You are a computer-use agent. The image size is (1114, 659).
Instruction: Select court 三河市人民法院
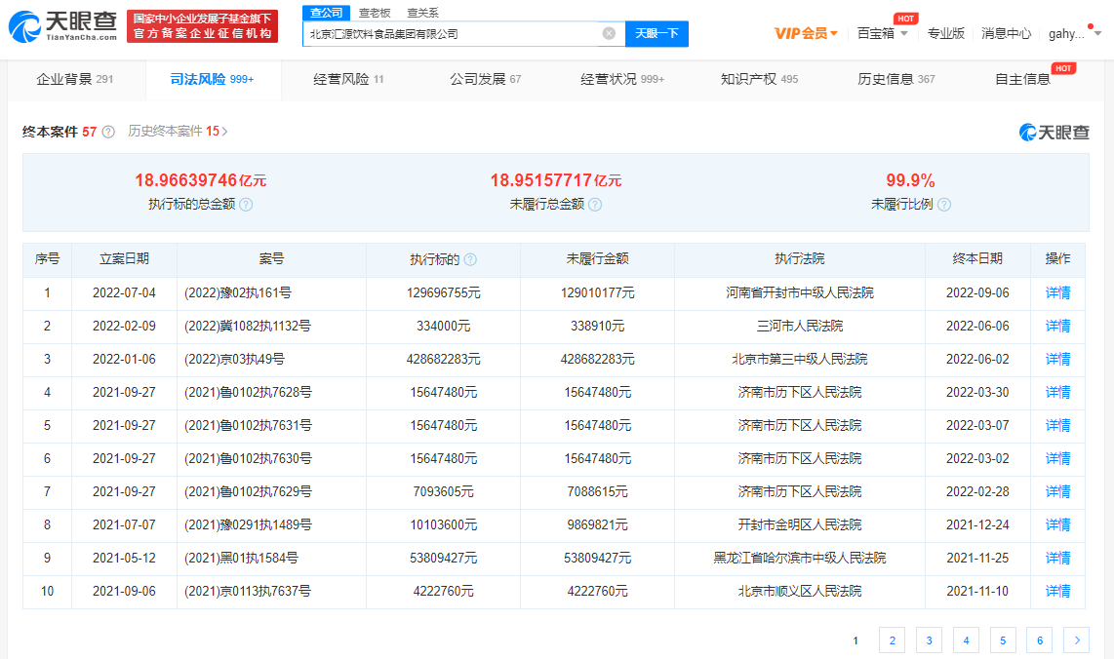pyautogui.click(x=799, y=326)
